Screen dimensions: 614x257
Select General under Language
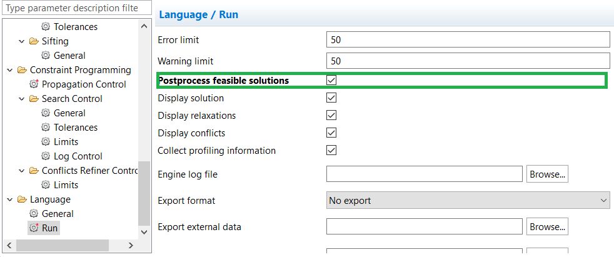click(x=58, y=214)
